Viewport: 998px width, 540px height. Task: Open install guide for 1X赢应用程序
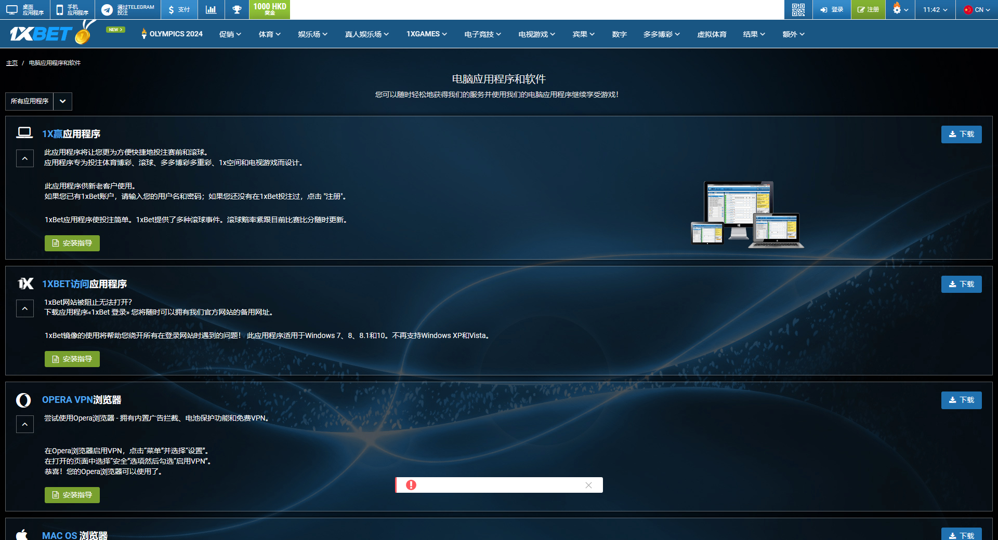72,243
